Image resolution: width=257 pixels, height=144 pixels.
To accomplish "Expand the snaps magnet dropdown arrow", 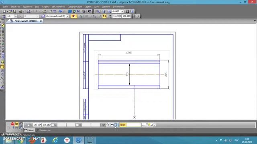I will coord(76,16).
